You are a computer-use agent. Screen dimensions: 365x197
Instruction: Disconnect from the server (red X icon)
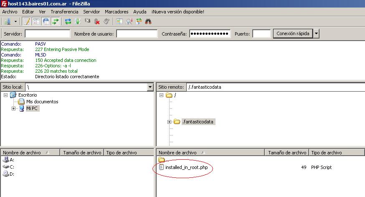(x=97, y=22)
